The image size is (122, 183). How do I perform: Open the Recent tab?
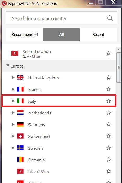pyautogui.click(x=98, y=34)
